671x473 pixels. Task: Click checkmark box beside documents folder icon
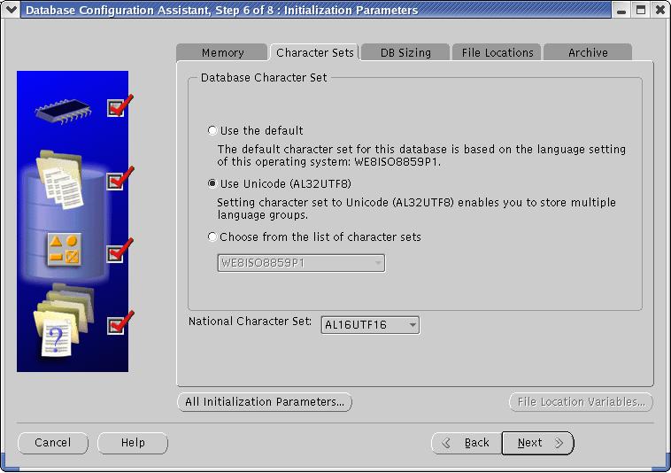(x=115, y=181)
